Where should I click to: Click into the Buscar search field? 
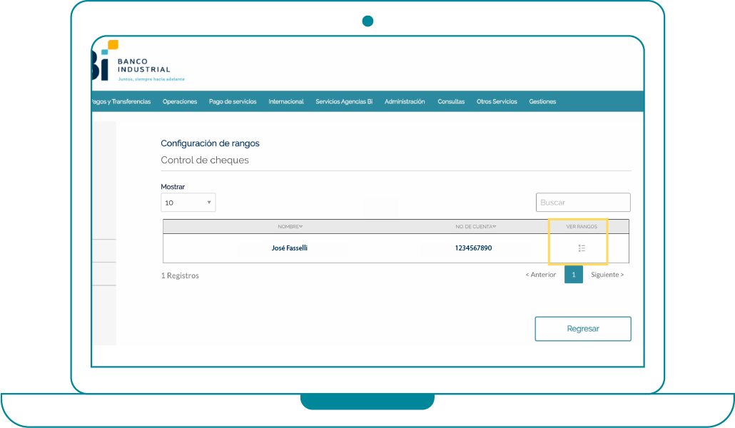pyautogui.click(x=583, y=203)
